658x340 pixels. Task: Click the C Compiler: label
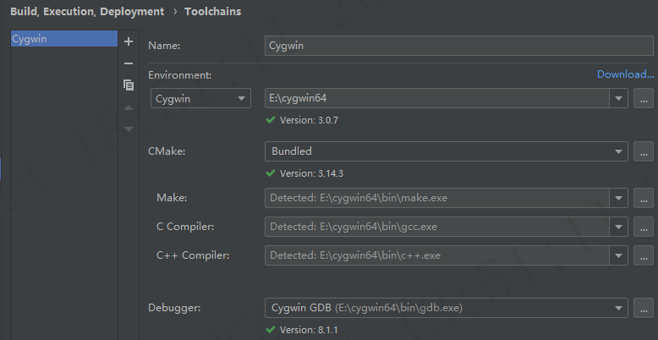pos(185,227)
